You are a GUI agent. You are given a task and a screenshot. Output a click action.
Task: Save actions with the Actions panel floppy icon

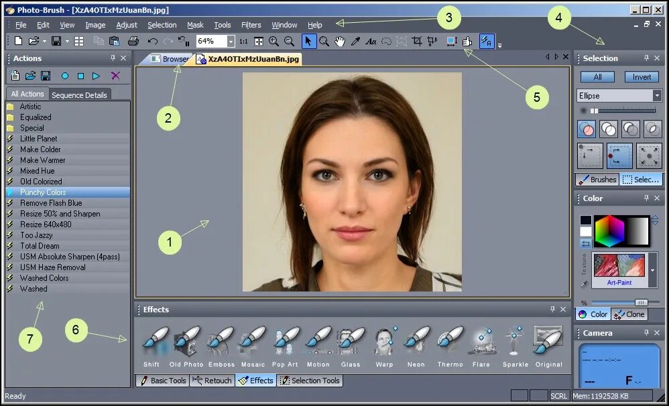pyautogui.click(x=46, y=76)
